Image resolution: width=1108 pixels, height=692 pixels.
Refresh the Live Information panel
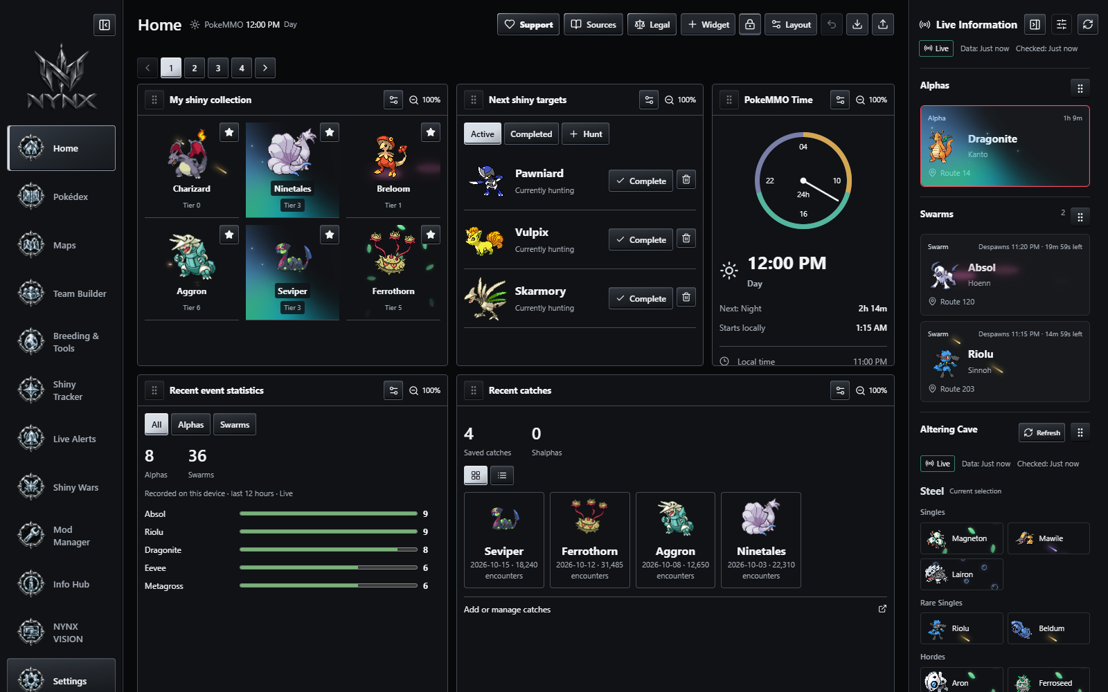pyautogui.click(x=1088, y=24)
